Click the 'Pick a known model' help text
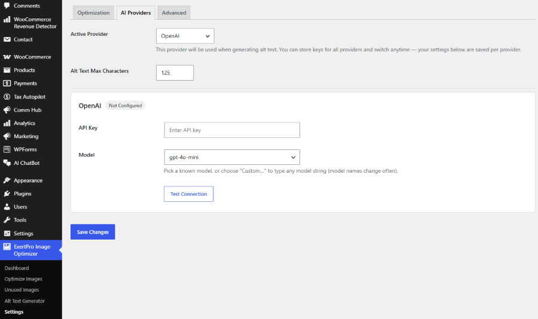The height and width of the screenshot is (319, 538). point(281,171)
